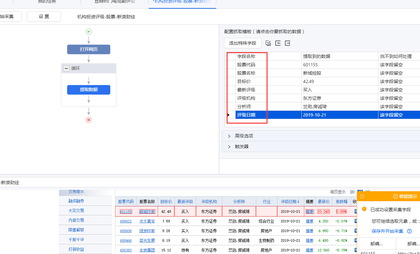
Task: Click the red stop node ending the workflow
Action: [89, 120]
